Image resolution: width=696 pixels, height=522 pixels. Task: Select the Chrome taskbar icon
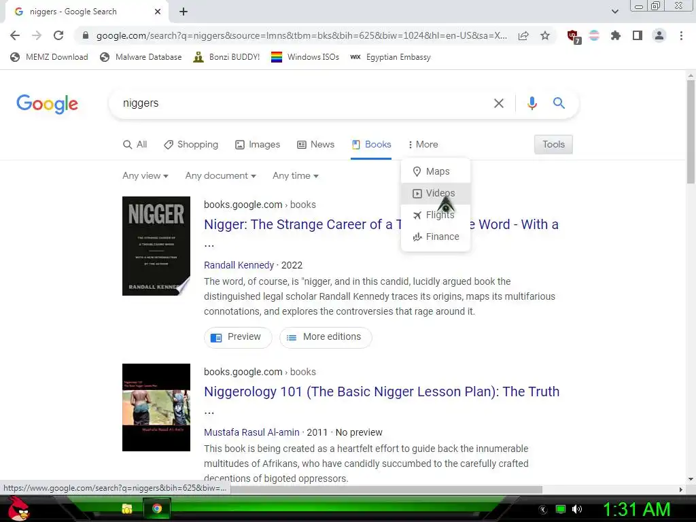tap(157, 508)
